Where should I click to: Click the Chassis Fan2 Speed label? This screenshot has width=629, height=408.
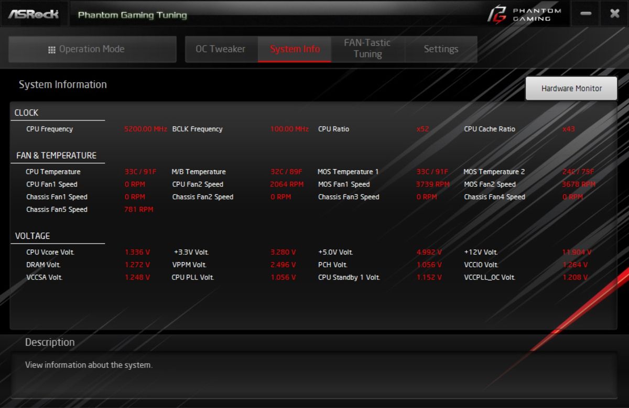pos(203,197)
